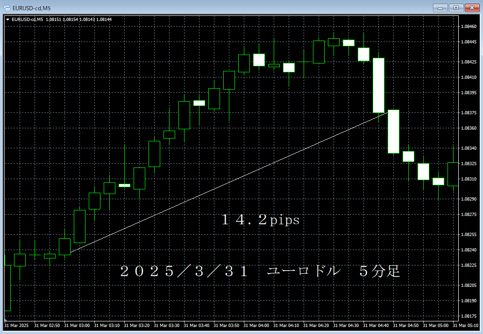Click the OHLC values '1.08151 1.08154 1.08143 1.08144'
483x334 pixels.
pos(78,20)
